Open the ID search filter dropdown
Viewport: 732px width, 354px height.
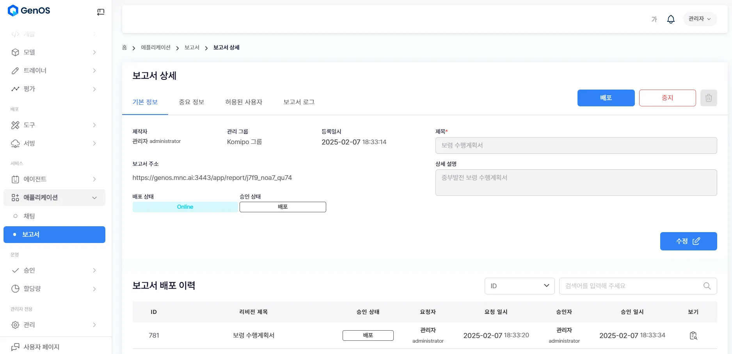519,286
